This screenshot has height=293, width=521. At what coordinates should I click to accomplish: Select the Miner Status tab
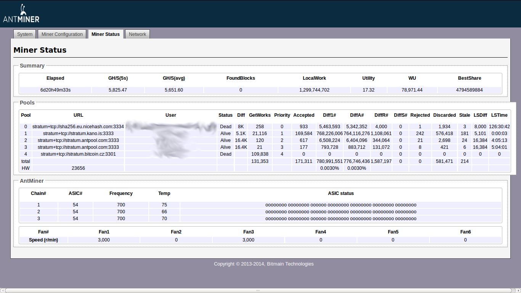(x=106, y=34)
